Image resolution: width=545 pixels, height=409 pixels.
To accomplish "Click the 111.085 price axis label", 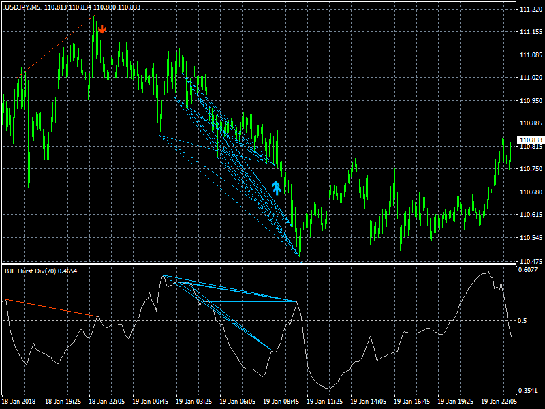I will click(x=531, y=55).
